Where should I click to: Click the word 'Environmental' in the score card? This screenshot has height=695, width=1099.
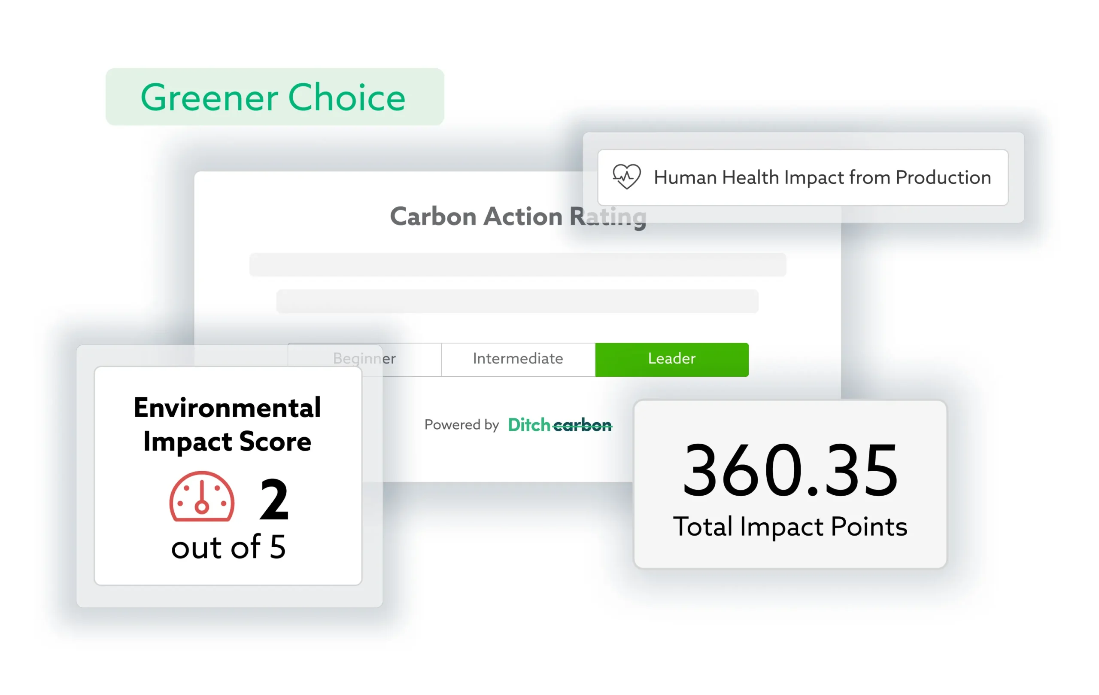click(x=227, y=407)
